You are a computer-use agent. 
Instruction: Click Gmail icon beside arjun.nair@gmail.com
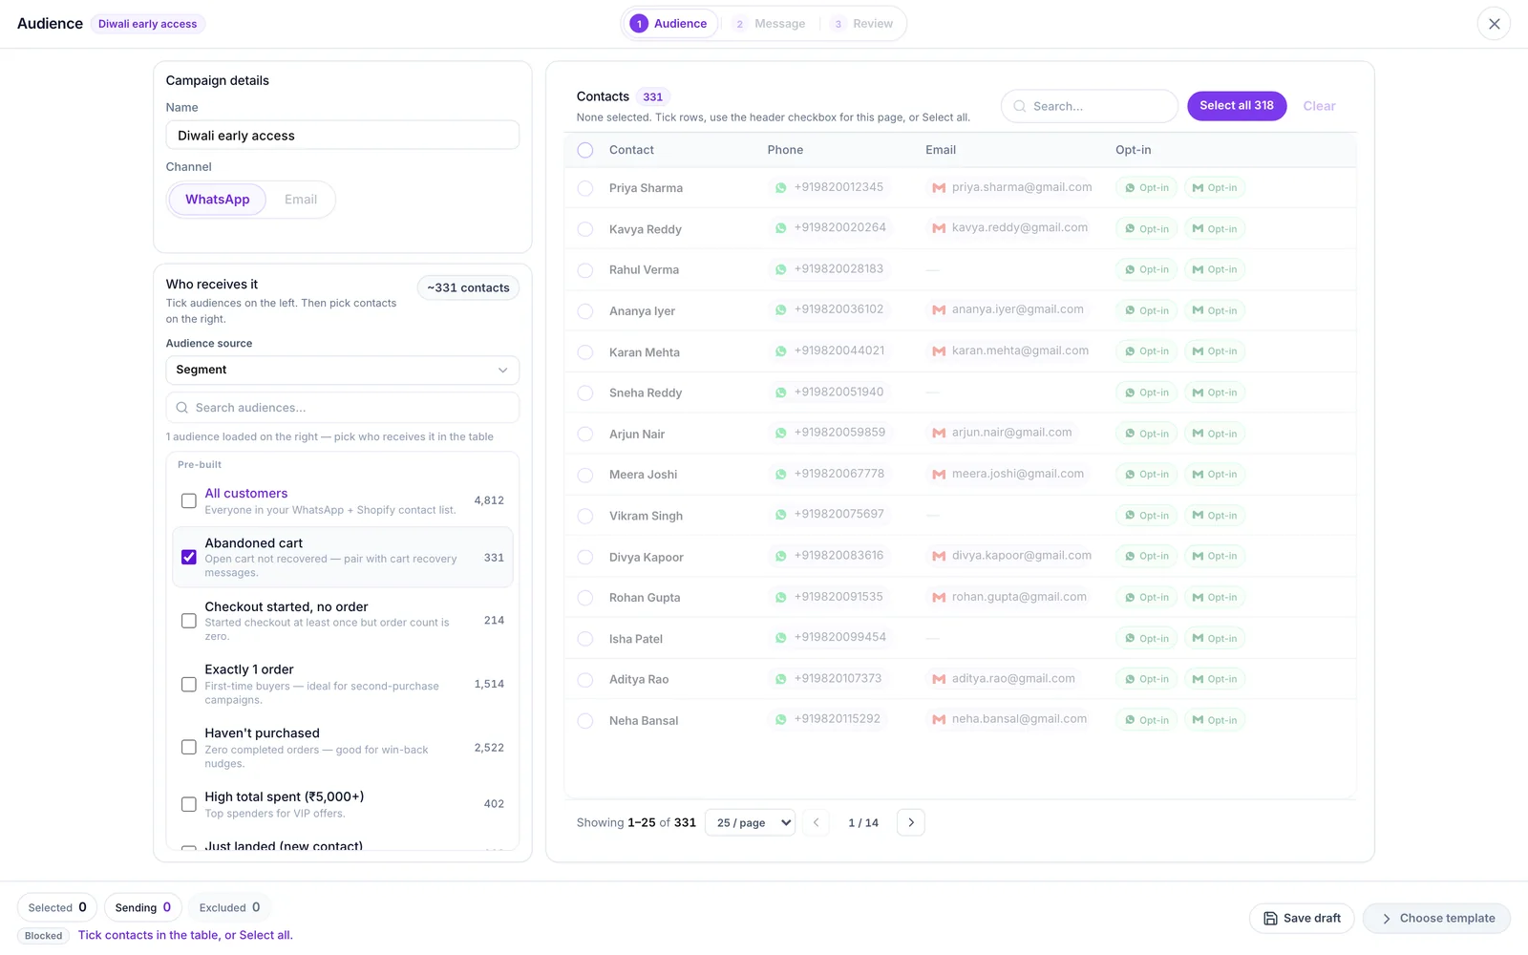point(939,434)
